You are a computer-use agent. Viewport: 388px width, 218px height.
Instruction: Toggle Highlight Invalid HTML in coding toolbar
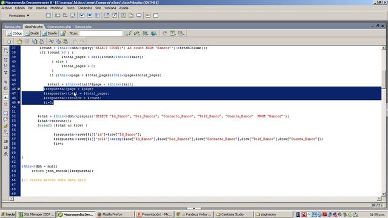pos(5,104)
